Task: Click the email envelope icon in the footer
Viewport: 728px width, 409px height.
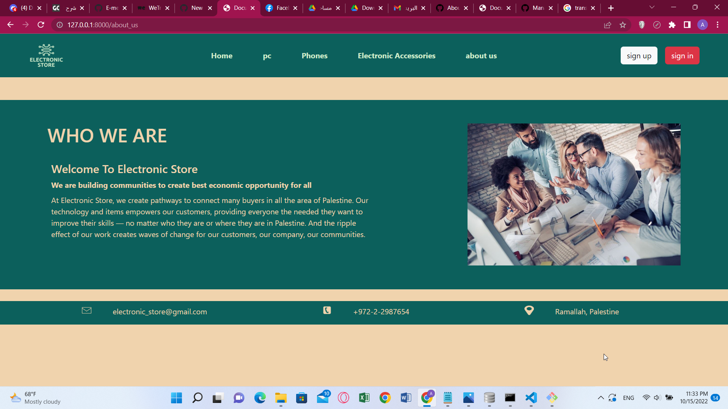Action: [x=86, y=311]
